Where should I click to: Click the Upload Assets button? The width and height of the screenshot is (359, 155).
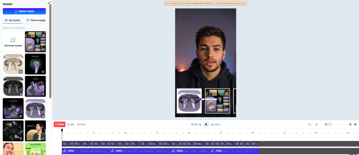24,11
